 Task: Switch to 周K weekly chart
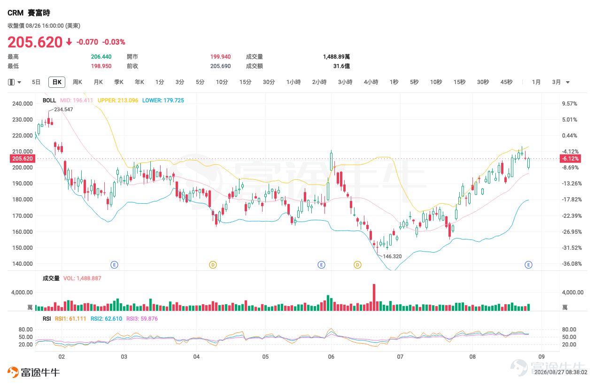pyautogui.click(x=77, y=82)
